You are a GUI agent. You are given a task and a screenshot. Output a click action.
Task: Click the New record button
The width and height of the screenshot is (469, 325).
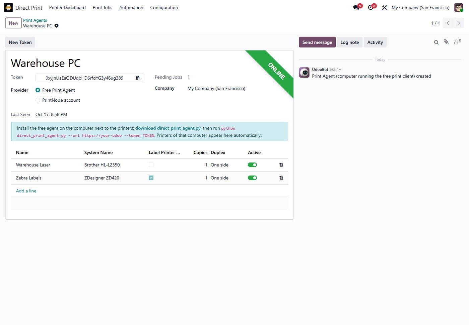tap(13, 23)
